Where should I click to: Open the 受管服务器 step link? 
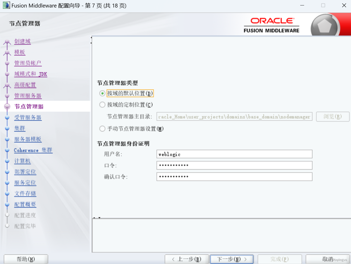click(28, 118)
